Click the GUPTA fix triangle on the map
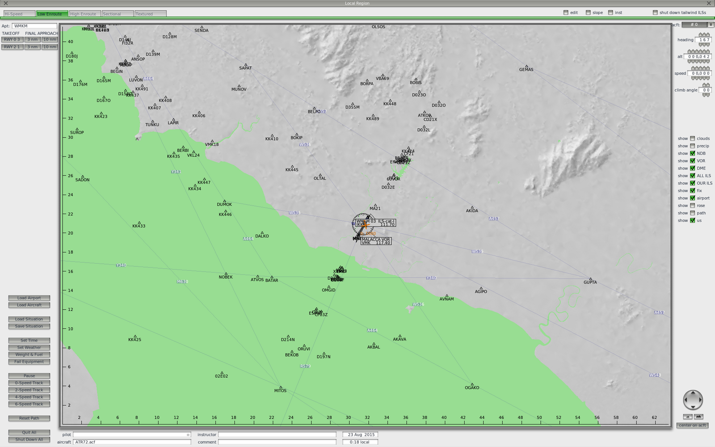 point(590,278)
